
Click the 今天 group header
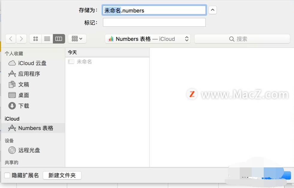pos(107,52)
